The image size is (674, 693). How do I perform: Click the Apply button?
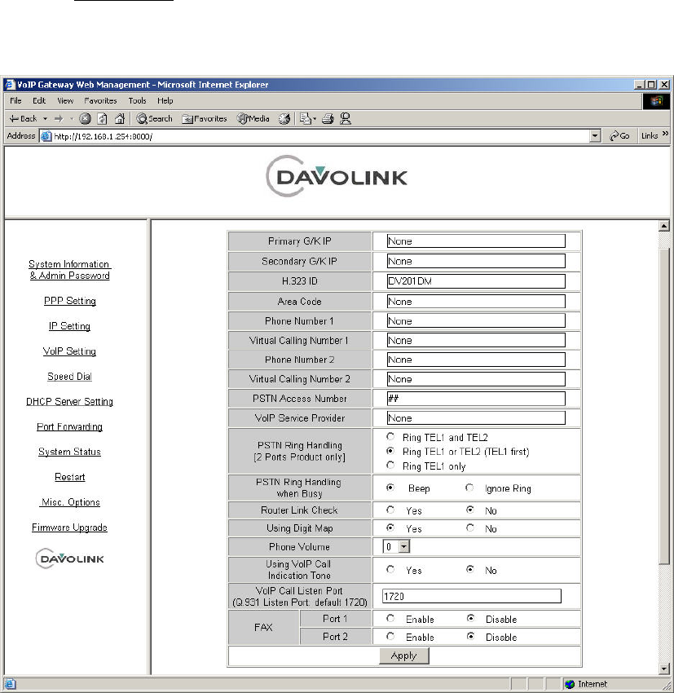pos(403,655)
